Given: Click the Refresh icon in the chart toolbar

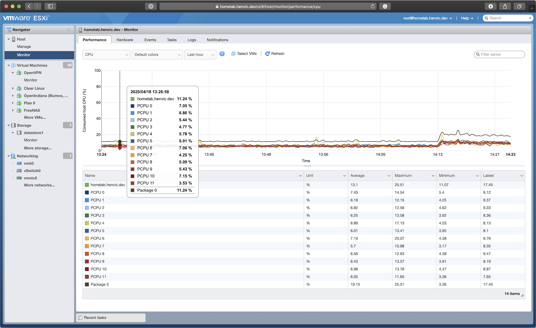Looking at the screenshot, I should [x=268, y=54].
